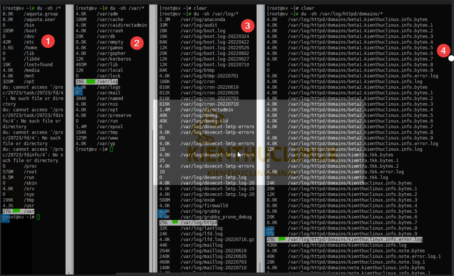Click the green cursor in the first terminal pane
The image size is (454, 276).
39,217
